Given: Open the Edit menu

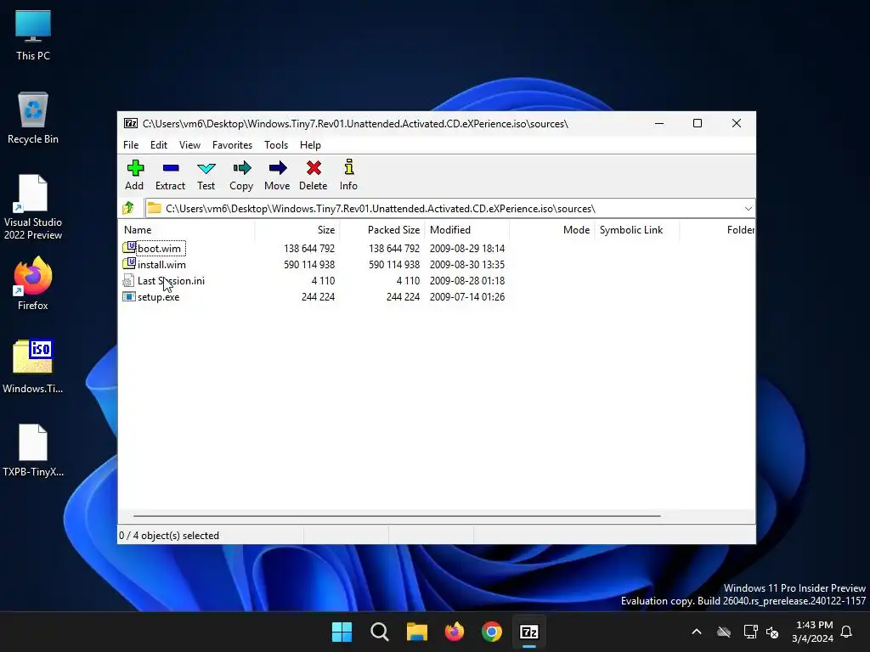Looking at the screenshot, I should (159, 144).
